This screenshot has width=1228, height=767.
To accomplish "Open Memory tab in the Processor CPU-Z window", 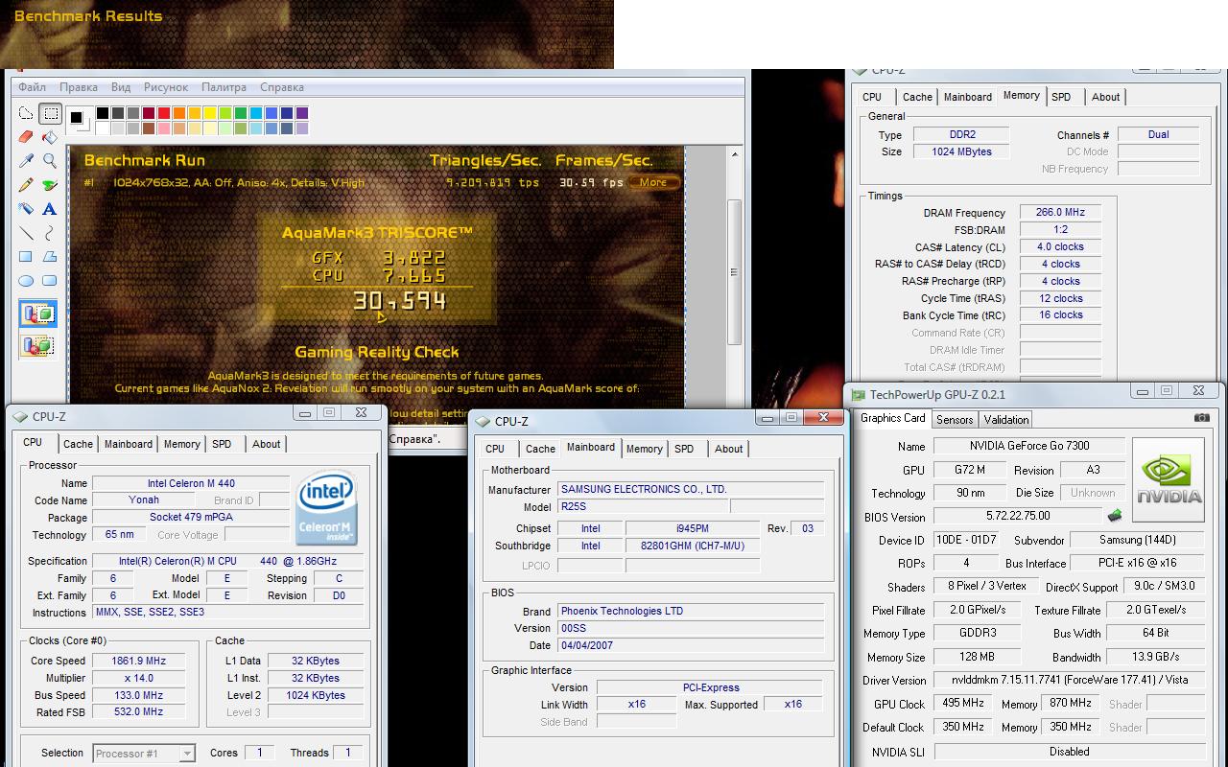I will coord(181,444).
